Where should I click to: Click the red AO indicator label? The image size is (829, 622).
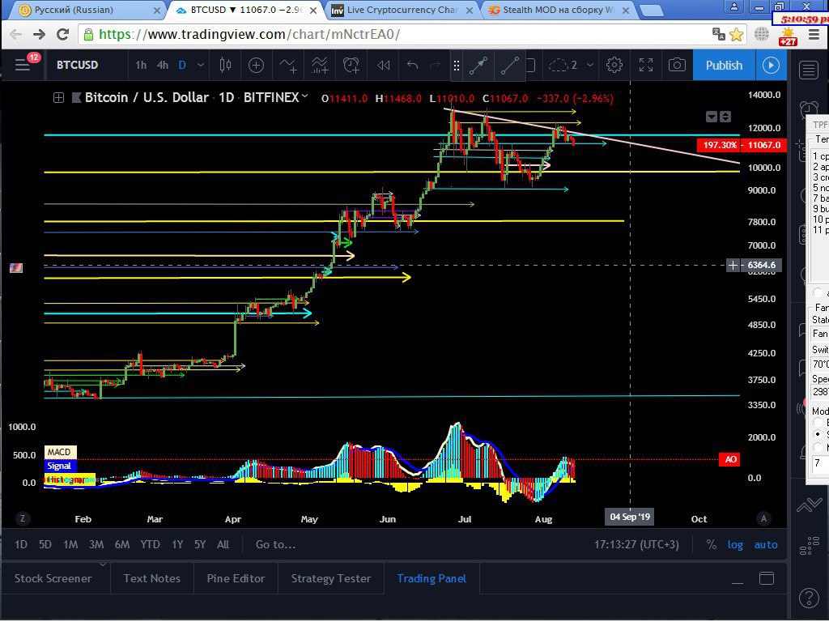point(730,459)
